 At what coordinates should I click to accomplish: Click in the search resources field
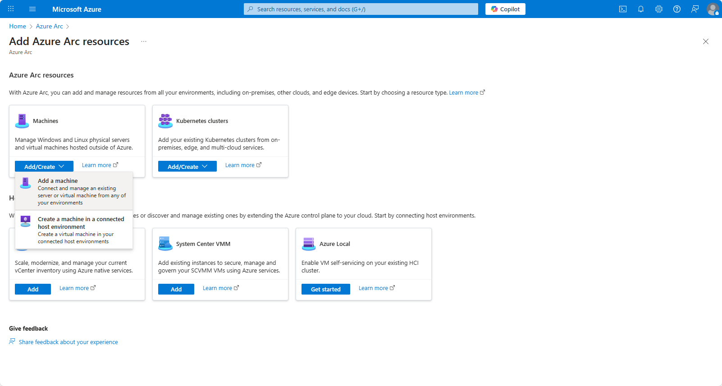pos(361,9)
